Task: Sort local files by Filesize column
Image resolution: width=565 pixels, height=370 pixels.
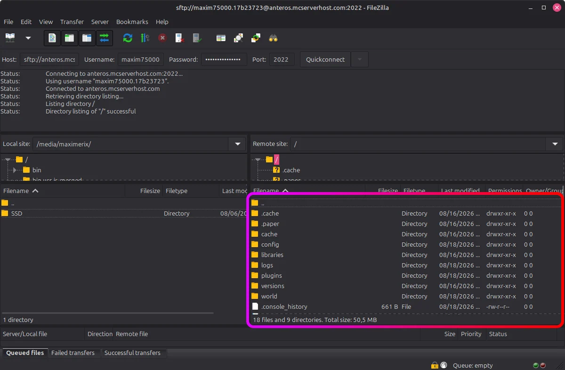Action: point(144,191)
